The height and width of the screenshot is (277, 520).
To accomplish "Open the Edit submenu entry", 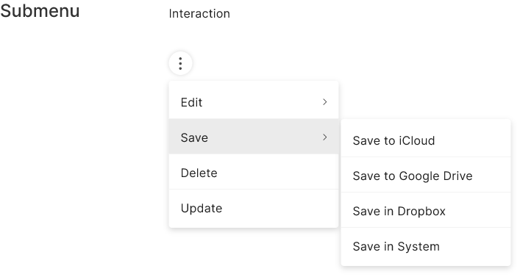I will click(x=254, y=102).
